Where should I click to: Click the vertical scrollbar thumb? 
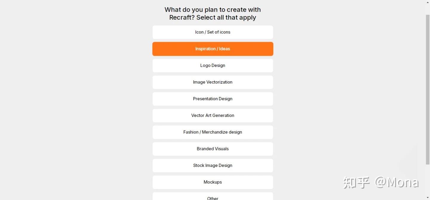click(428, 90)
